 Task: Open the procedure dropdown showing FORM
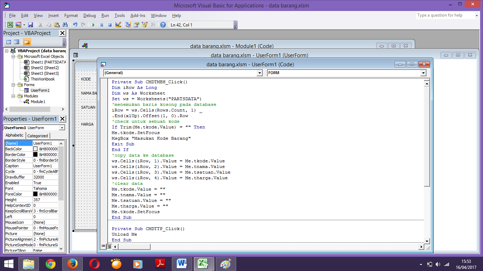423,73
